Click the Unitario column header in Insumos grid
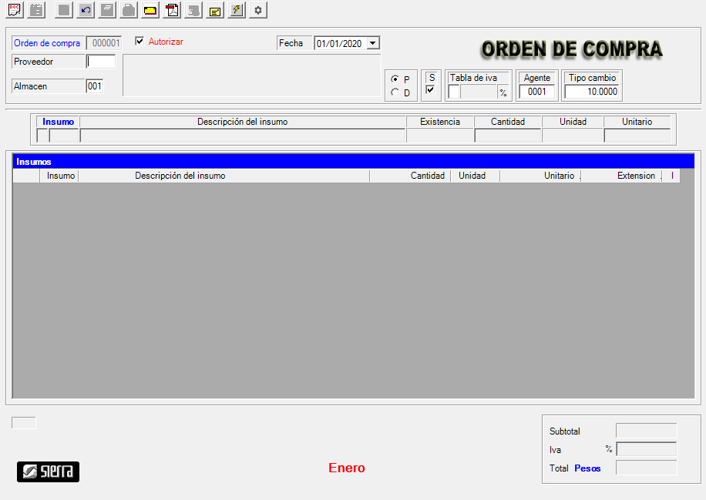This screenshot has width=706, height=500. (558, 176)
